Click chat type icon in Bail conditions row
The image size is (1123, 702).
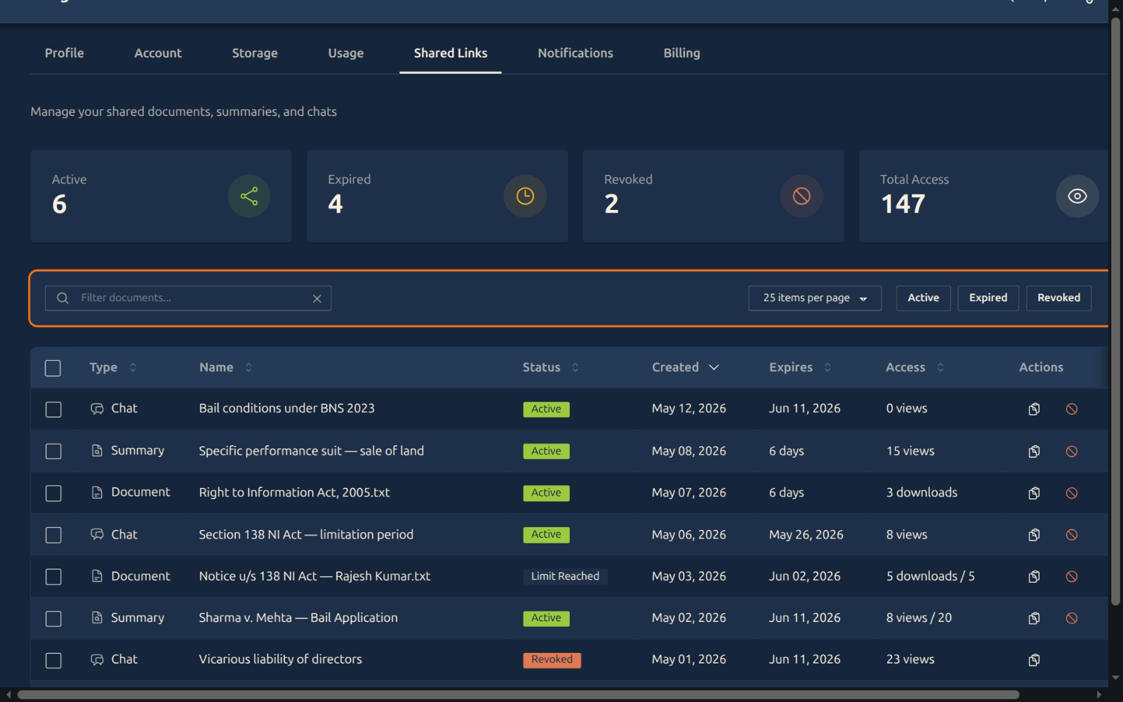(x=97, y=409)
